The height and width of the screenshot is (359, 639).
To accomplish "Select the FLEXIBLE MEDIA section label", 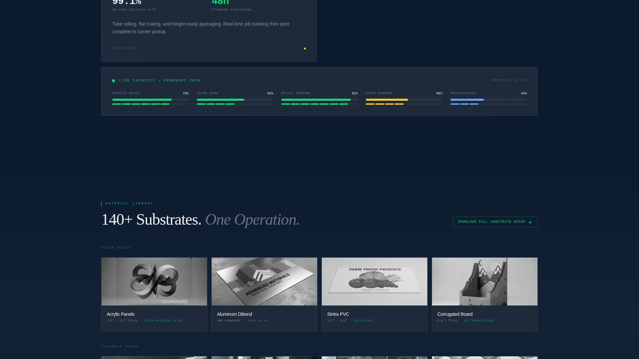I will click(x=120, y=346).
